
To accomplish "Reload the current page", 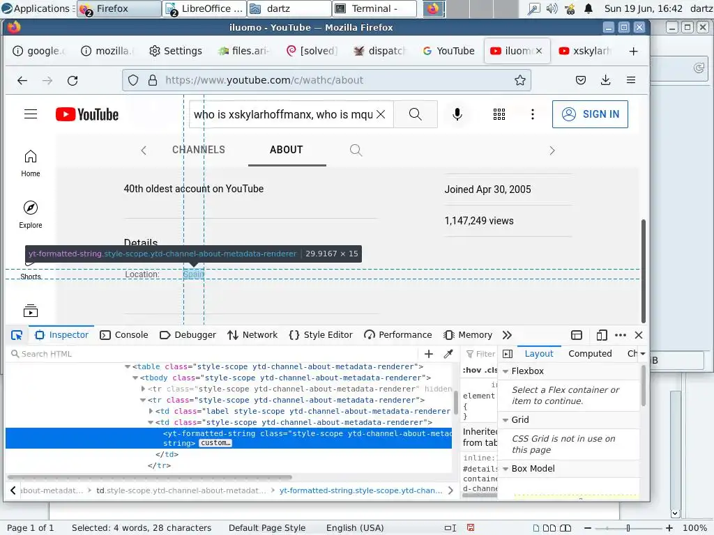I will point(73,81).
